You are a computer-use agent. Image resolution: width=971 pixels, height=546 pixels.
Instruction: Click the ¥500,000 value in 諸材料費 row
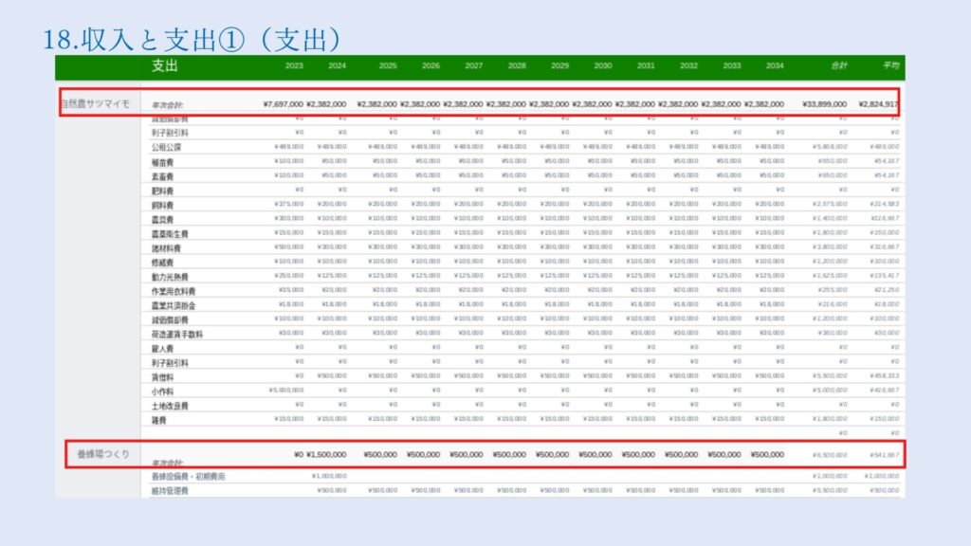click(288, 246)
